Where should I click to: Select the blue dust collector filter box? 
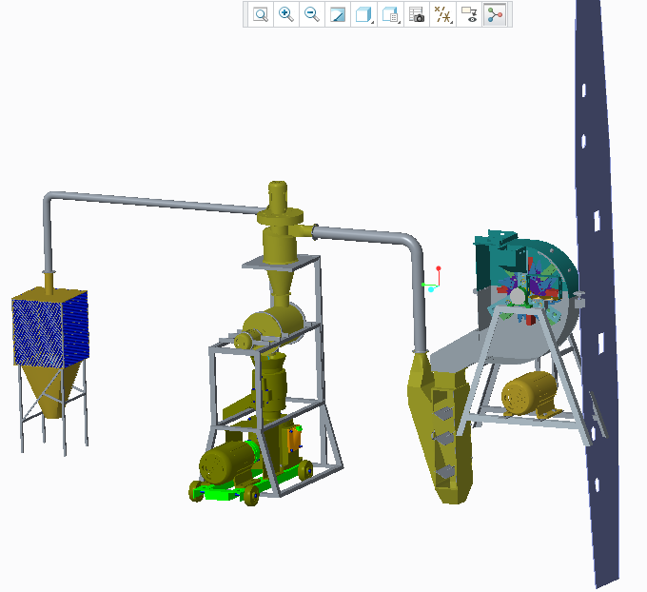50,329
